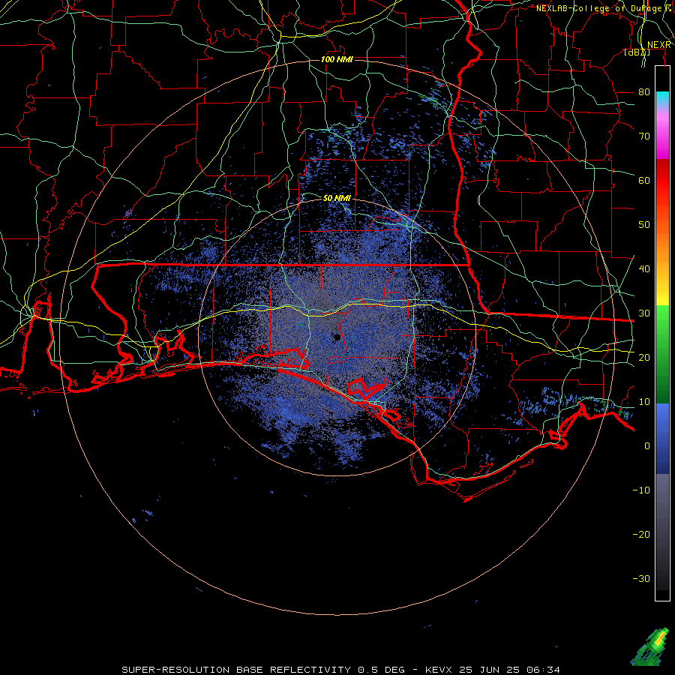Select the 60 value on dBZ scale

[x=644, y=180]
